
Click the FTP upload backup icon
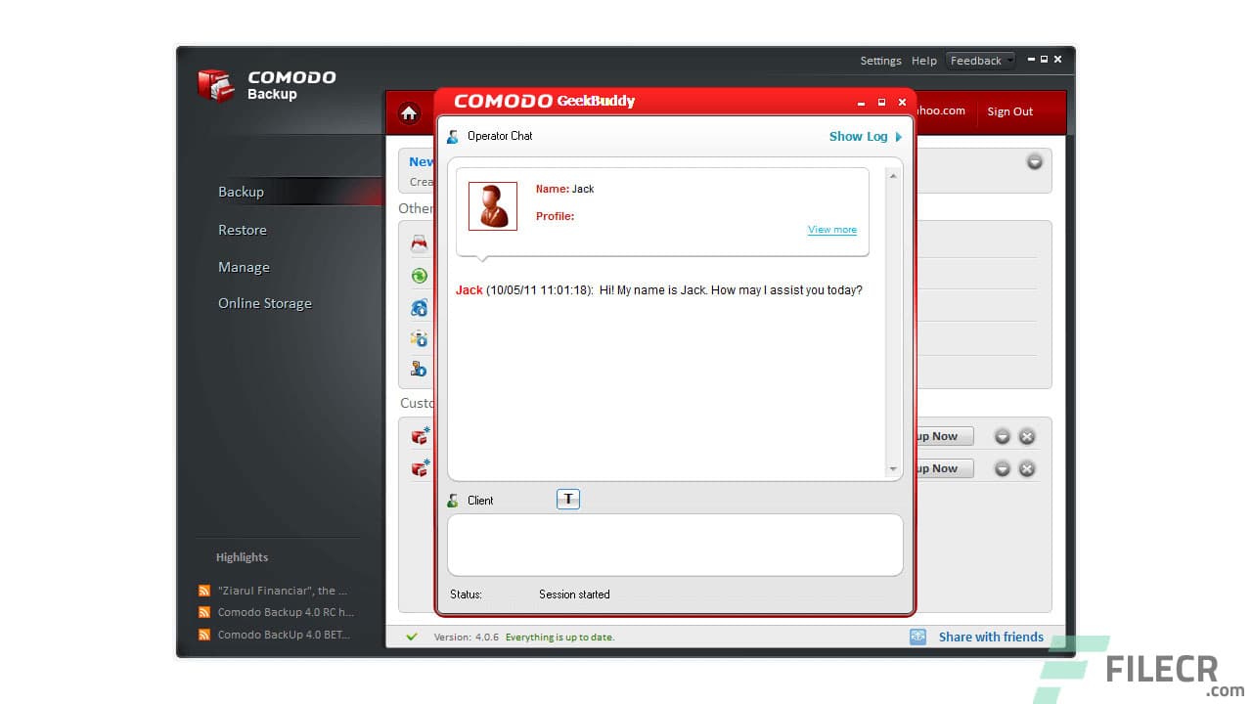click(x=419, y=369)
